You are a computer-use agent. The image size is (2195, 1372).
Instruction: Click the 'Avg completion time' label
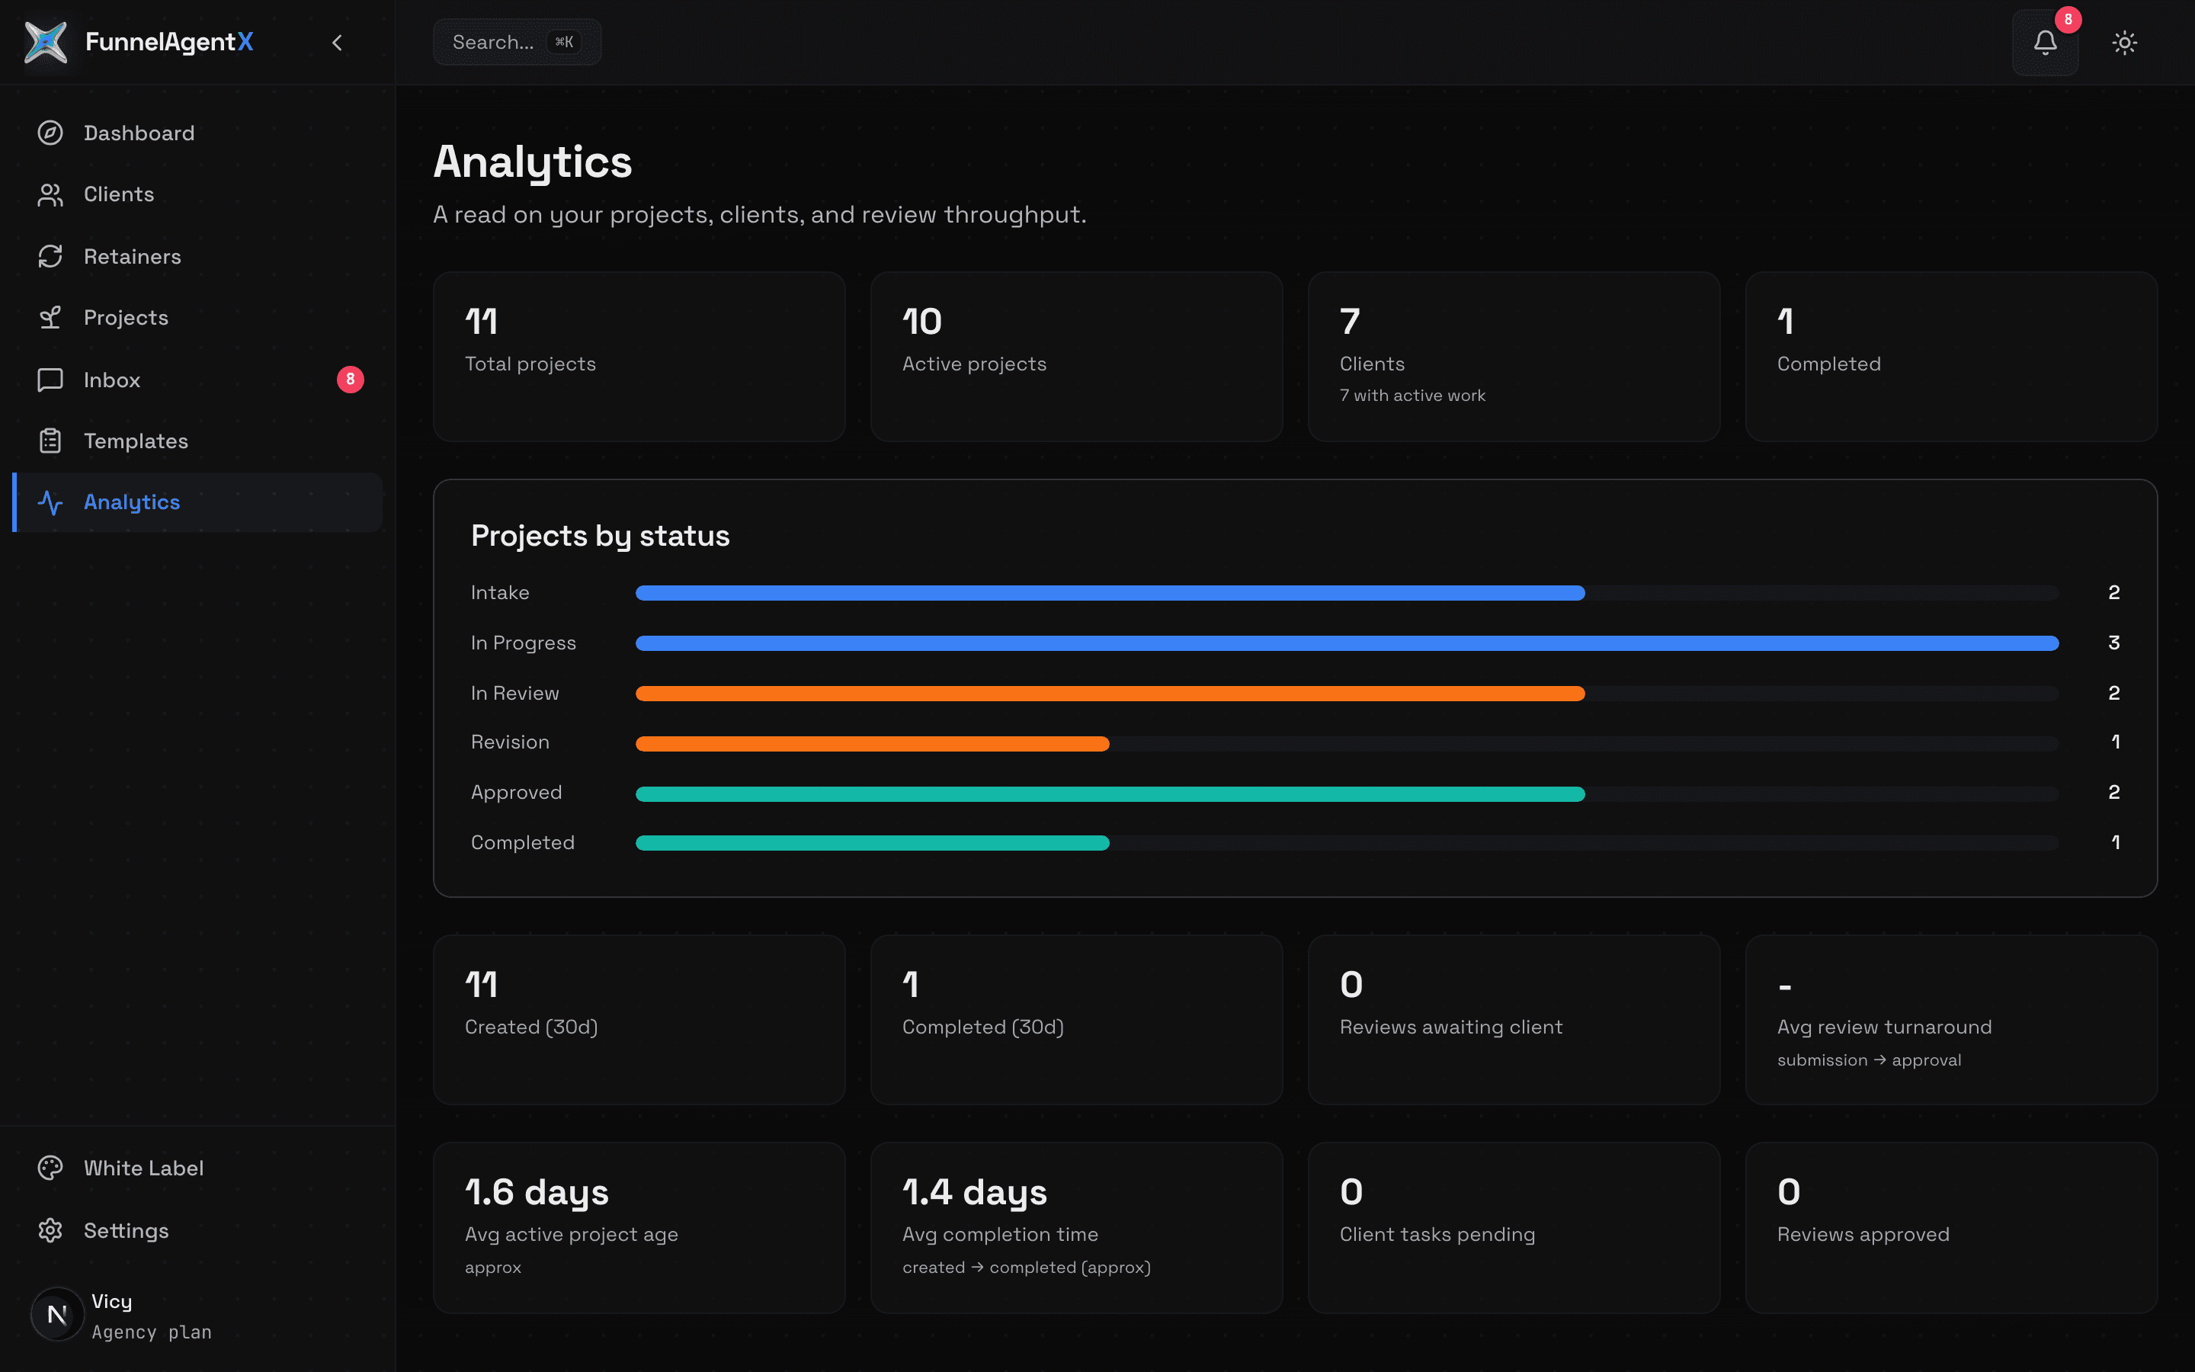[x=999, y=1234]
